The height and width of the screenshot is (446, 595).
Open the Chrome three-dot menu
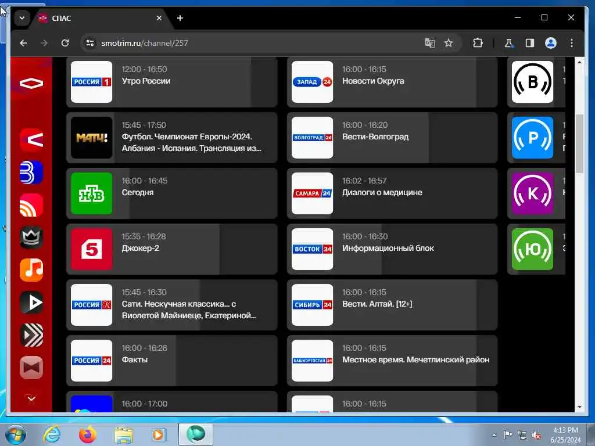(572, 43)
